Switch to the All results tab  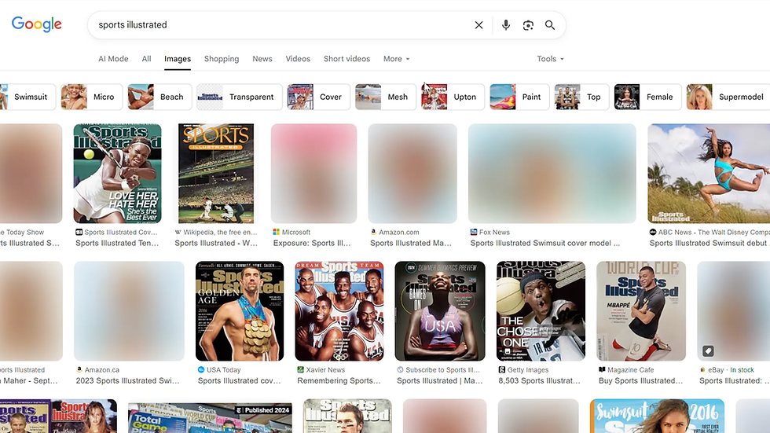(x=146, y=58)
